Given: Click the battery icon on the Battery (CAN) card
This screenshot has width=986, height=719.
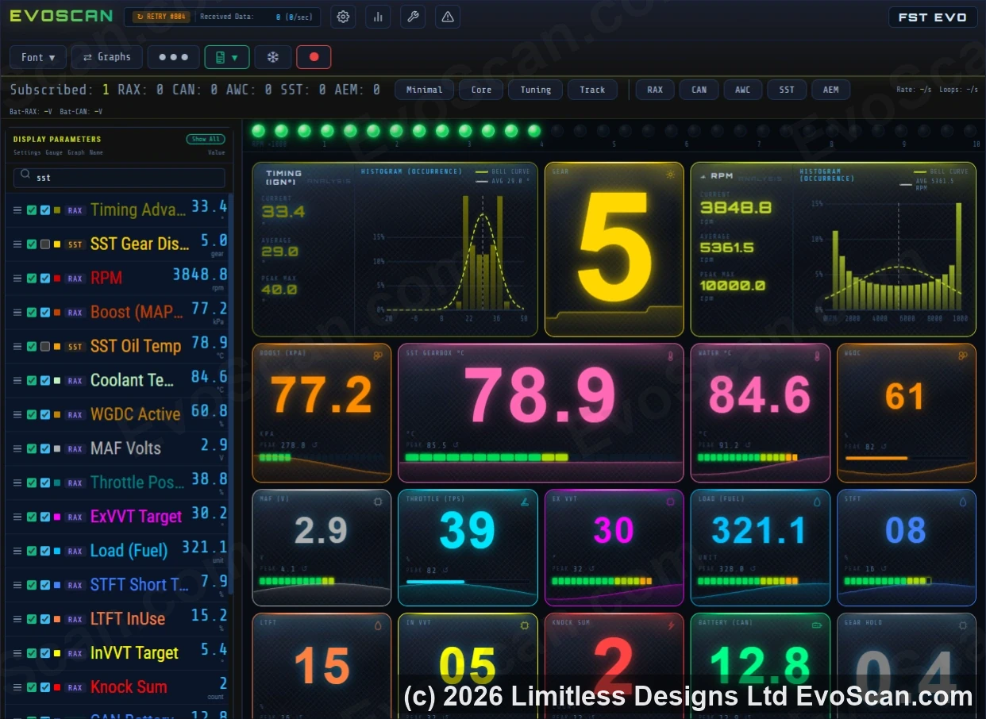Looking at the screenshot, I should point(816,625).
